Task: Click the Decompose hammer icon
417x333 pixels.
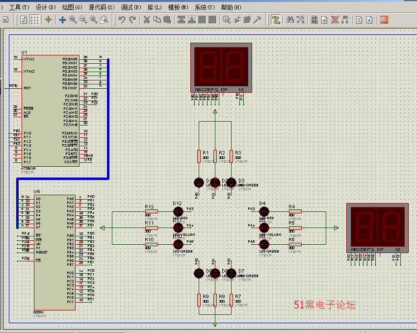Action: click(x=258, y=20)
